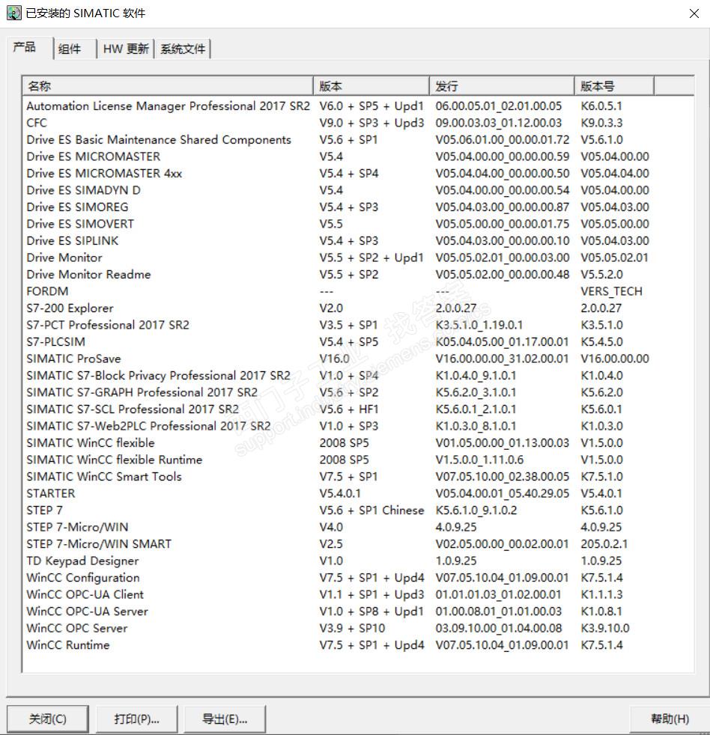The height and width of the screenshot is (735, 710).
Task: Click release value 03.09.10.00_01.04.00.08
Action: [x=499, y=629]
